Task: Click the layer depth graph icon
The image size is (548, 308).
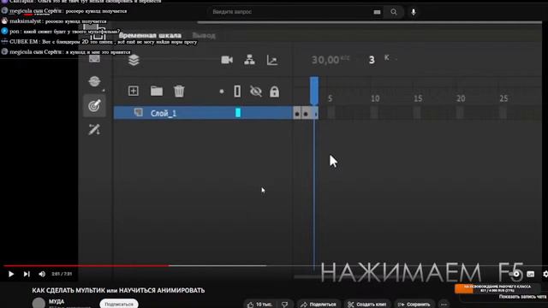Action: point(272,60)
